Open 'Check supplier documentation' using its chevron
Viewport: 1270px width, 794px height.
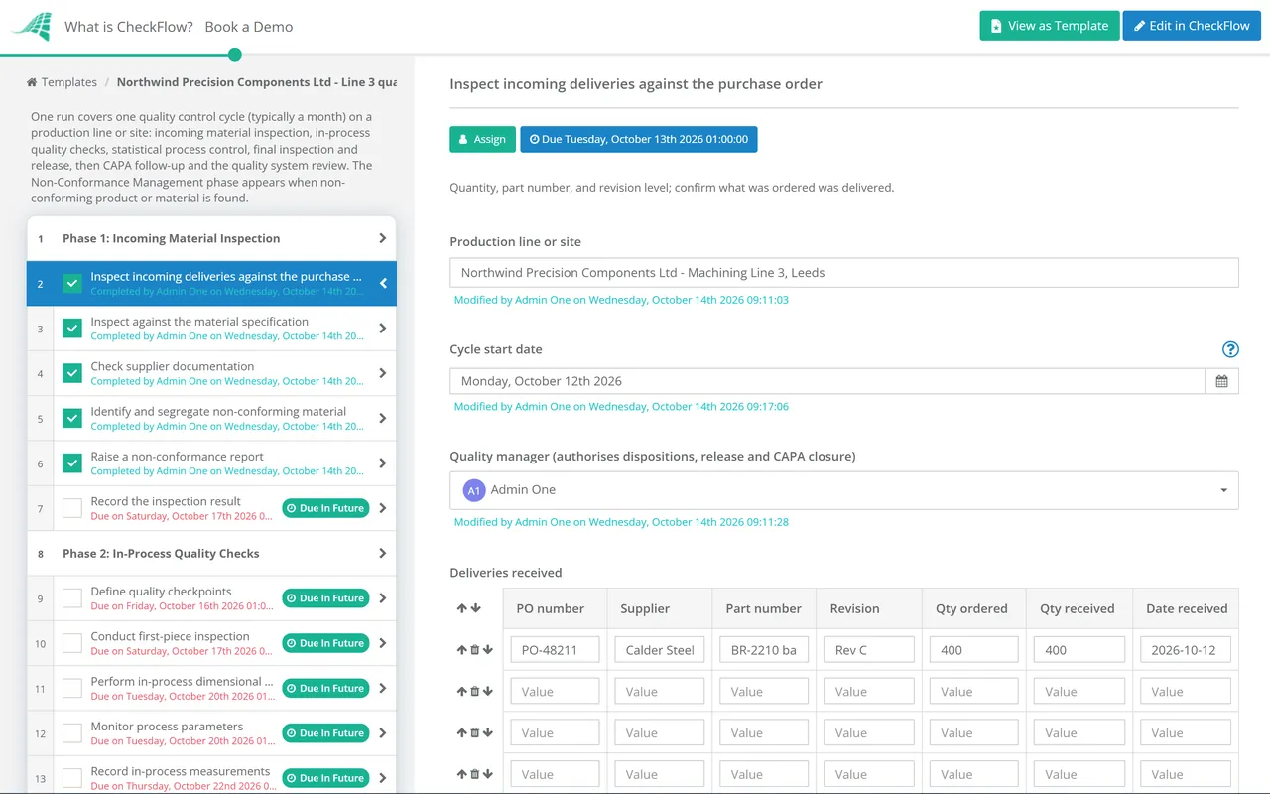[383, 373]
